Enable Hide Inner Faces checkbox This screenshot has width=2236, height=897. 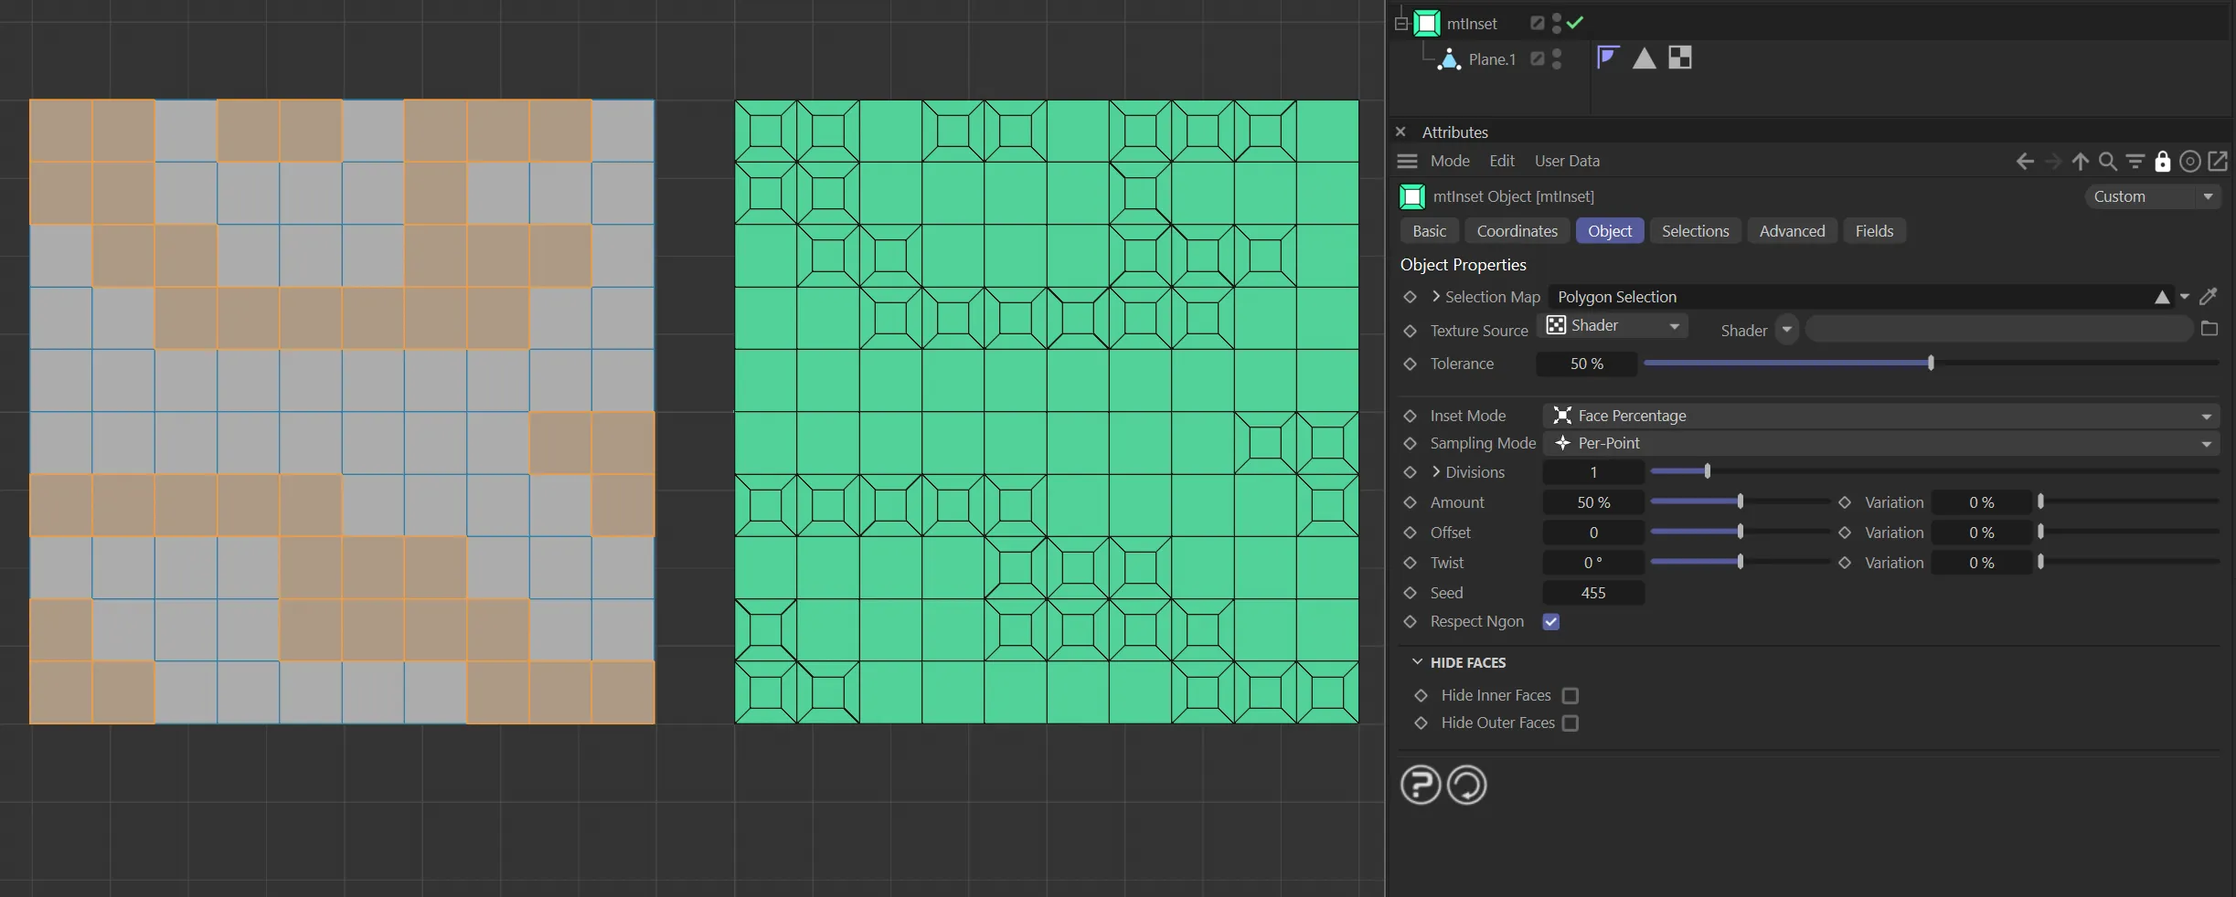tap(1571, 696)
